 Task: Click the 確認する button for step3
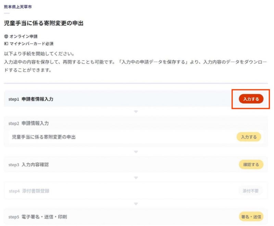(251, 164)
